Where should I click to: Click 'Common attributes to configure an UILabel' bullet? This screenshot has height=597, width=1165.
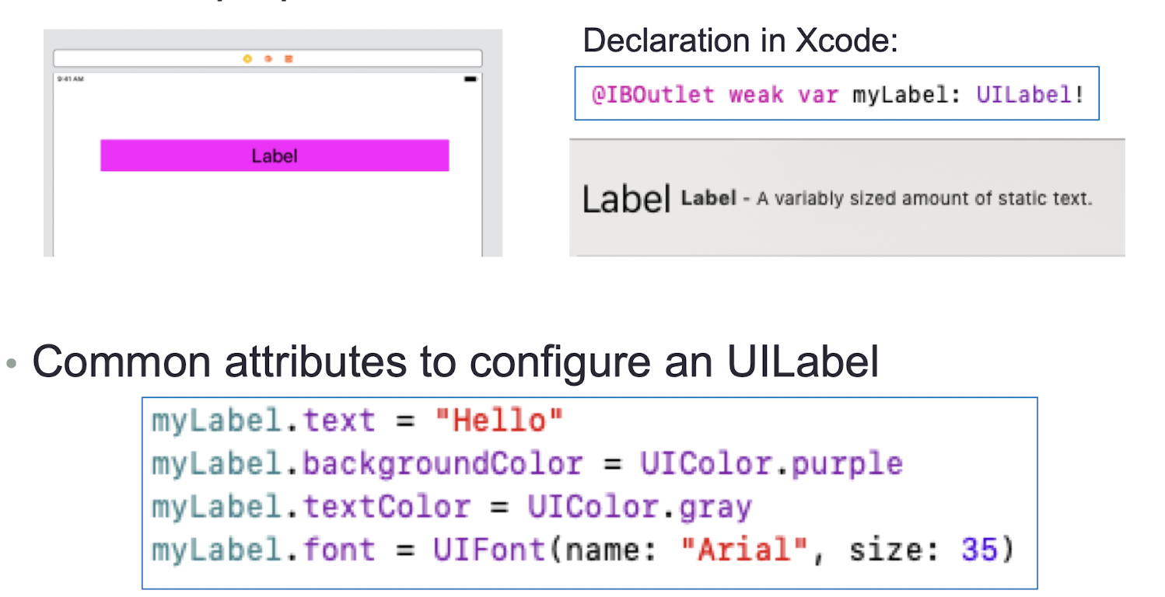pos(456,361)
